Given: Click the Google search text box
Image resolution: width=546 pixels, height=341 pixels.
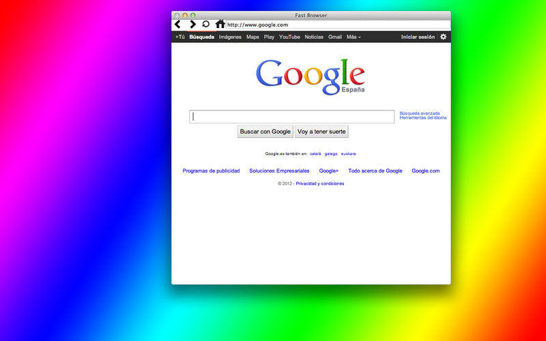Looking at the screenshot, I should click(292, 117).
